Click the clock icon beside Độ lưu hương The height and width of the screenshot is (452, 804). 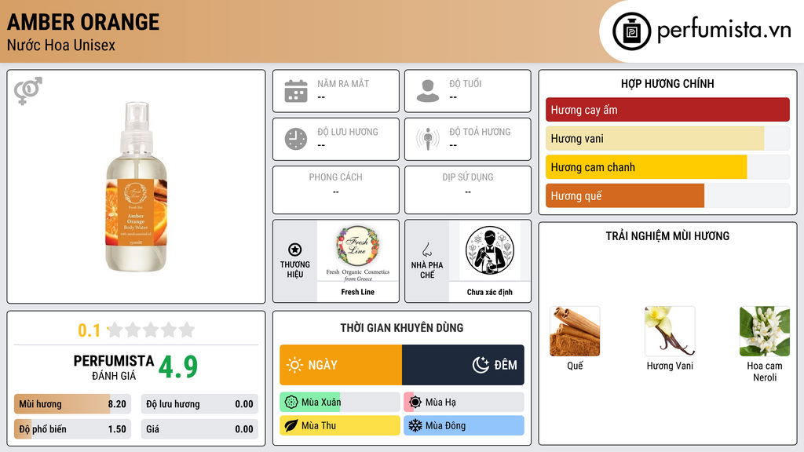click(x=296, y=139)
